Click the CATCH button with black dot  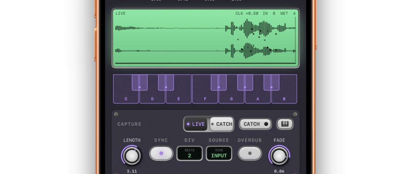tap(255, 124)
